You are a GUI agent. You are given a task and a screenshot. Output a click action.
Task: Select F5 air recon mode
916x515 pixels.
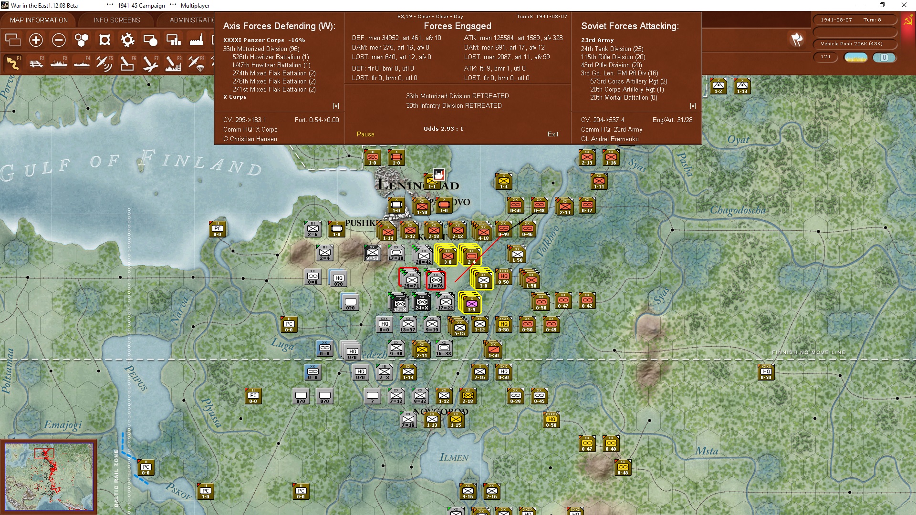pyautogui.click(x=104, y=63)
